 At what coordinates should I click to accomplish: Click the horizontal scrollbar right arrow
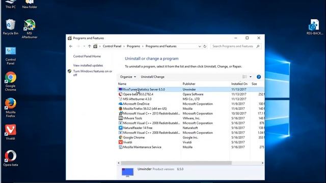pos(262,163)
